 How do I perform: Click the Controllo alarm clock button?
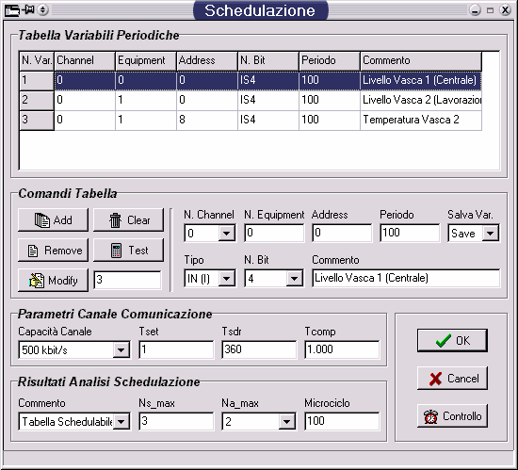[452, 416]
